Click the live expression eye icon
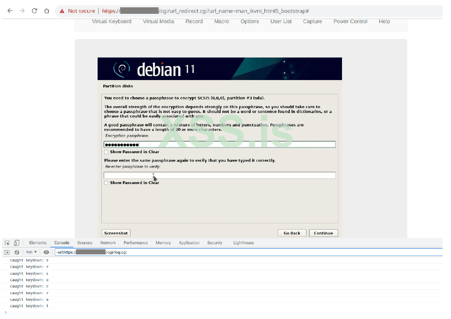This screenshot has height=319, width=451. (x=46, y=252)
